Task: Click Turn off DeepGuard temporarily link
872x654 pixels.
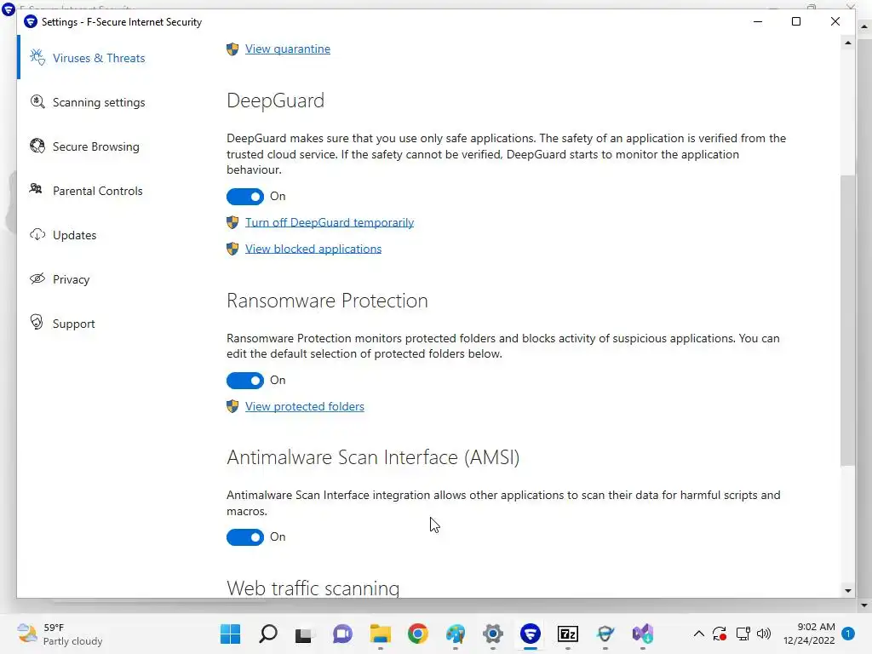Action: 330,222
